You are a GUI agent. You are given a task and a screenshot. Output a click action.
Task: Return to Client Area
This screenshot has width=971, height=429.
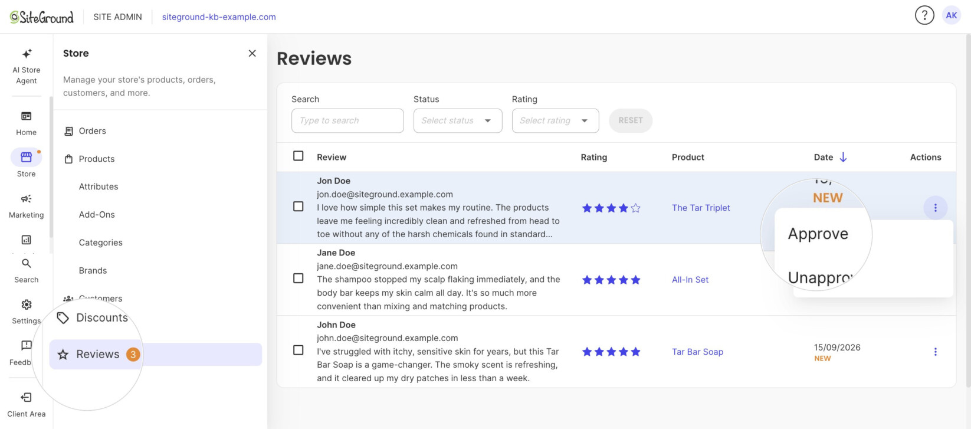(27, 404)
